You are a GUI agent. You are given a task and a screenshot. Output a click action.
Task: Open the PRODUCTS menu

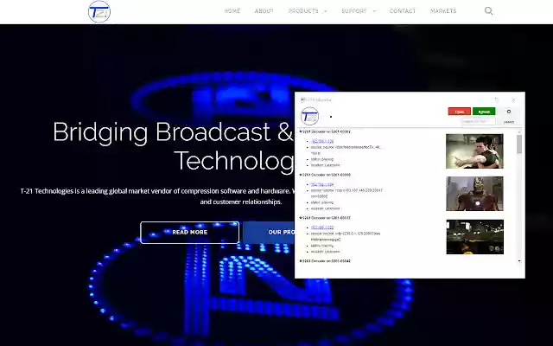(303, 11)
